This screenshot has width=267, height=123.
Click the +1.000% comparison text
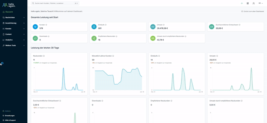click(36, 63)
